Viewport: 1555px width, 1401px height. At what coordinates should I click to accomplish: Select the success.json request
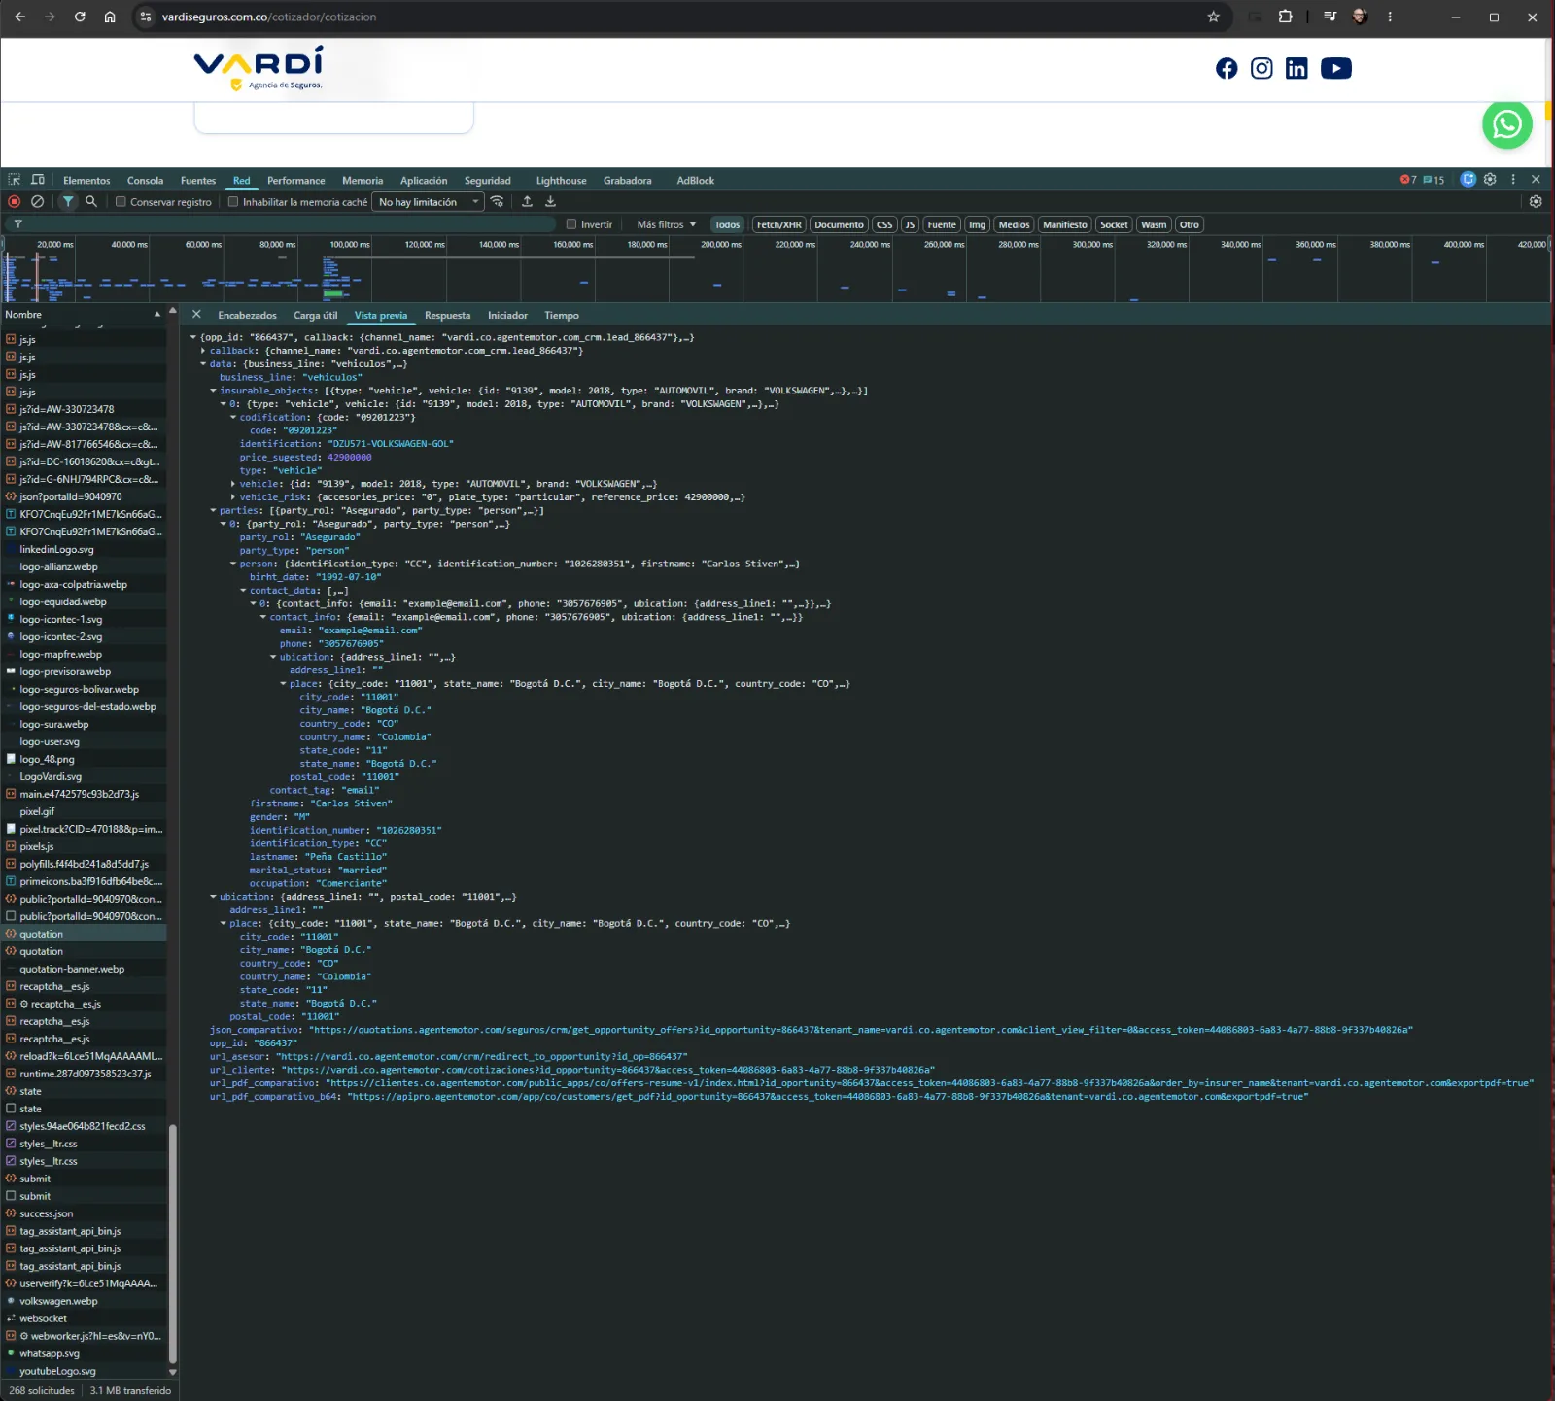pyautogui.click(x=85, y=1213)
